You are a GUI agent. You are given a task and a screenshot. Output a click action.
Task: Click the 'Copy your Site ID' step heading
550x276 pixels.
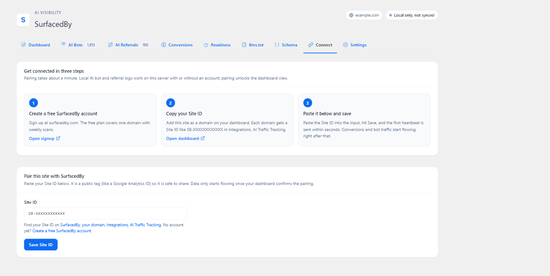pyautogui.click(x=184, y=114)
